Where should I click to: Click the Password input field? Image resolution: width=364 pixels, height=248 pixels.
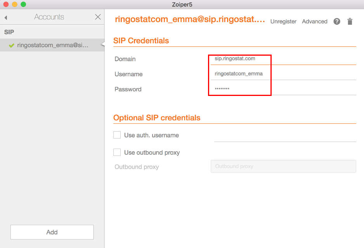pyautogui.click(x=283, y=89)
